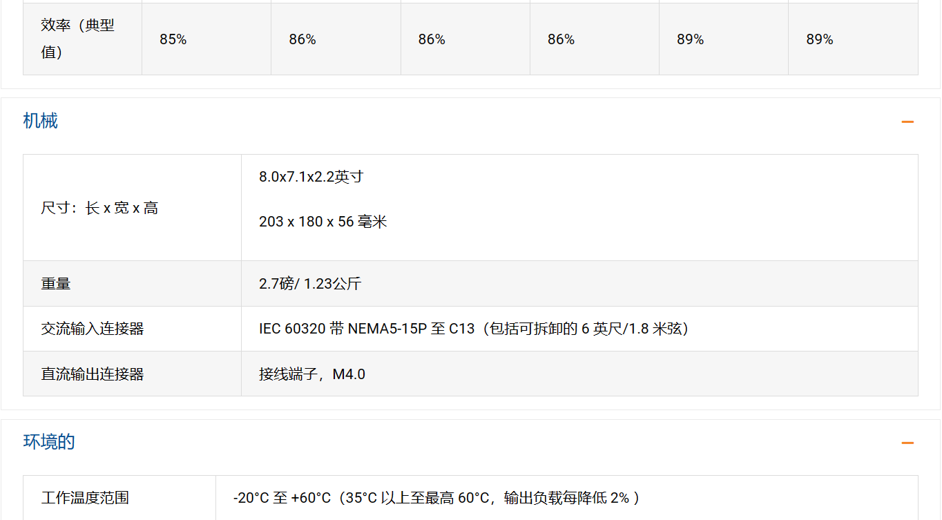
Task: Click the 交流输入连接器 row label
Action: [93, 329]
